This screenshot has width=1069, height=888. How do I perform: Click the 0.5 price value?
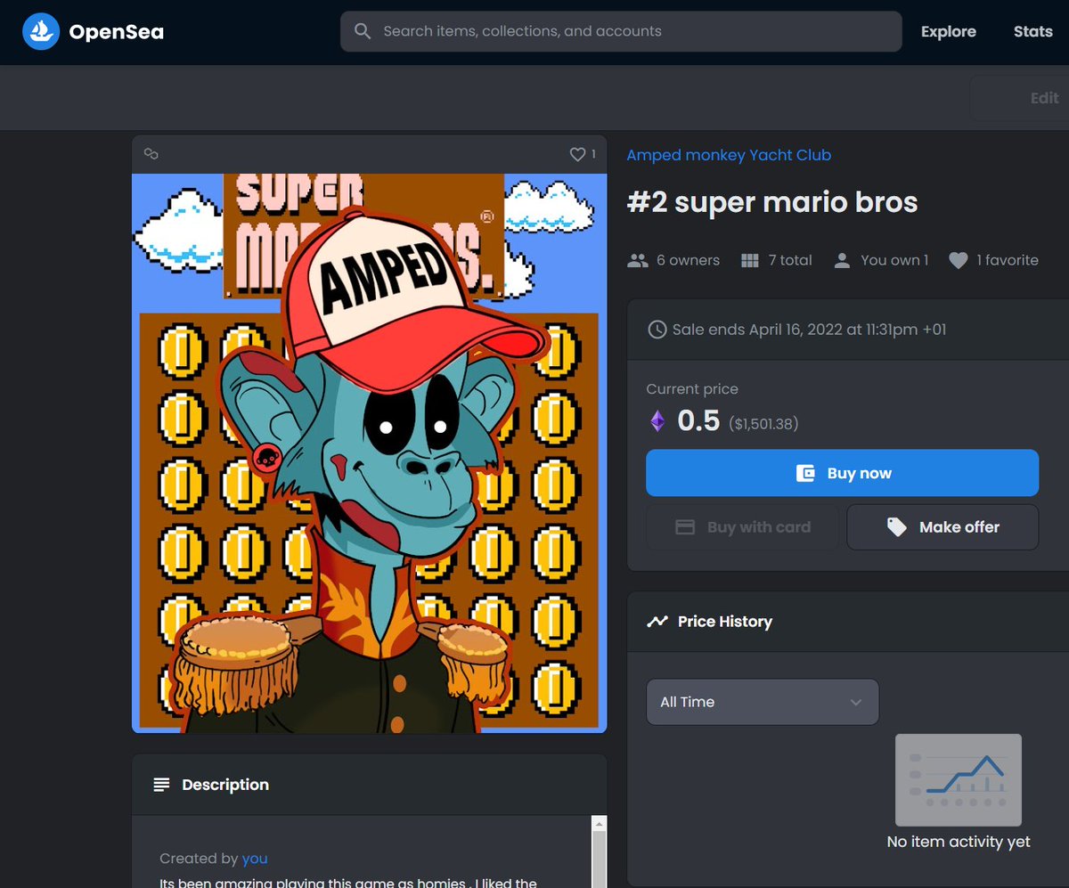click(698, 420)
